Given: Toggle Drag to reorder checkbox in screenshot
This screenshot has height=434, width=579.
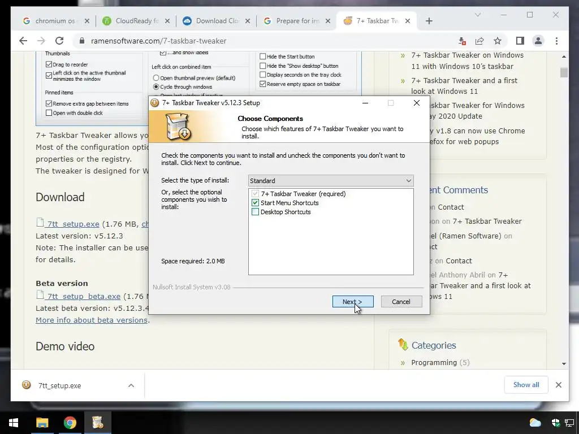Looking at the screenshot, I should click(49, 64).
